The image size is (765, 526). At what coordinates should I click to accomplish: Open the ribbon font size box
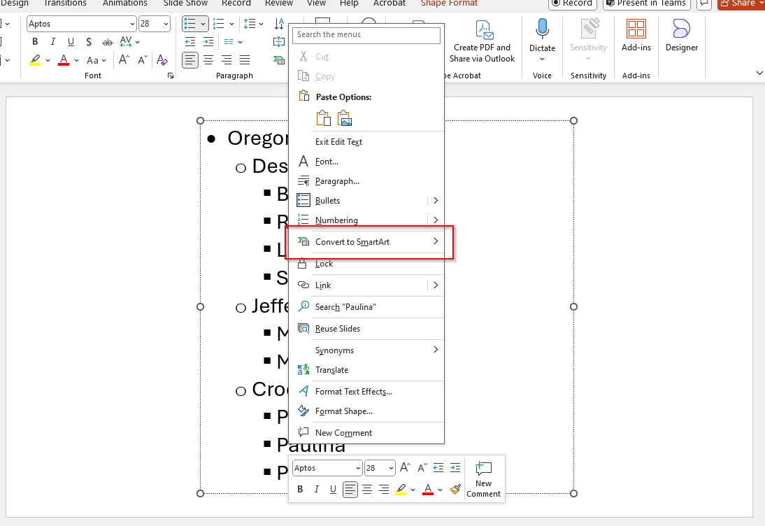[x=154, y=23]
